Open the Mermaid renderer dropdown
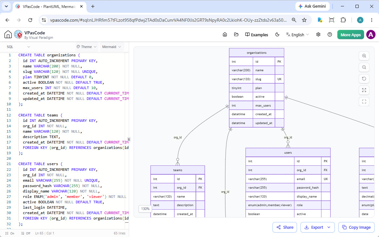Viewport: 379px width, 237px height. (111, 47)
